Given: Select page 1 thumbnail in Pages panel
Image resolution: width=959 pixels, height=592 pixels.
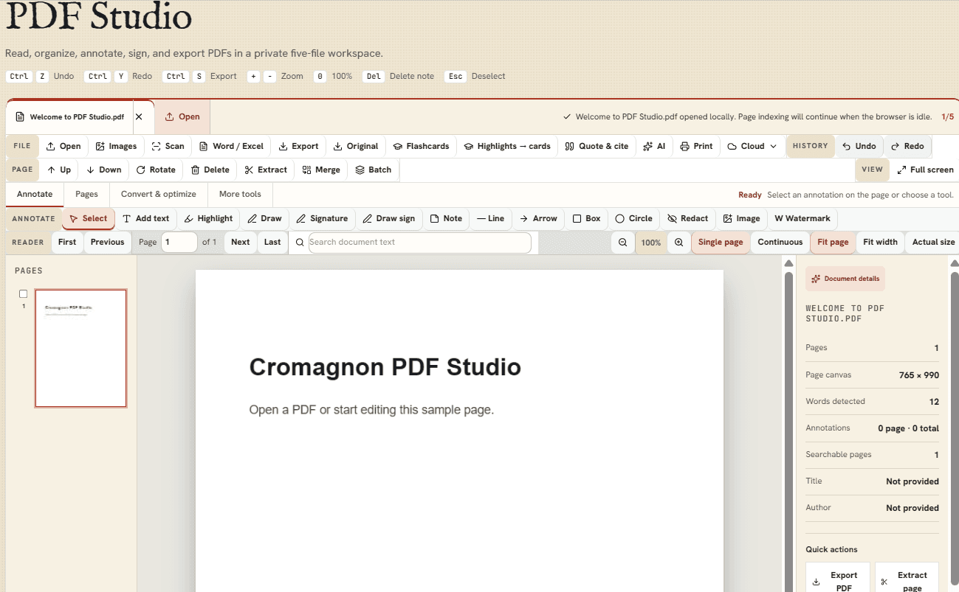Looking at the screenshot, I should (80, 348).
